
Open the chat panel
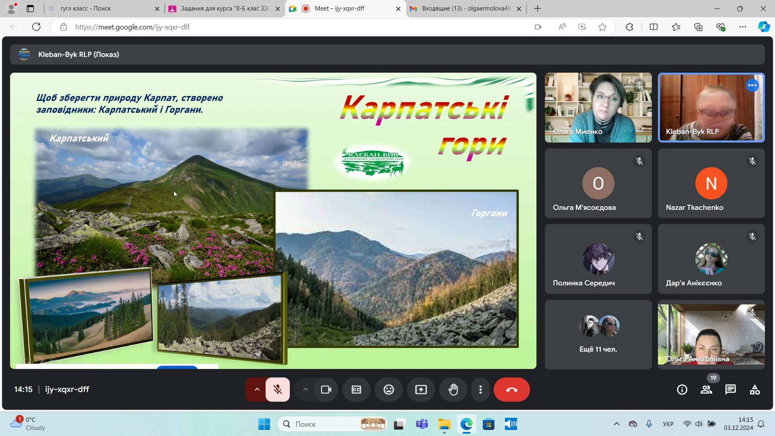[731, 390]
